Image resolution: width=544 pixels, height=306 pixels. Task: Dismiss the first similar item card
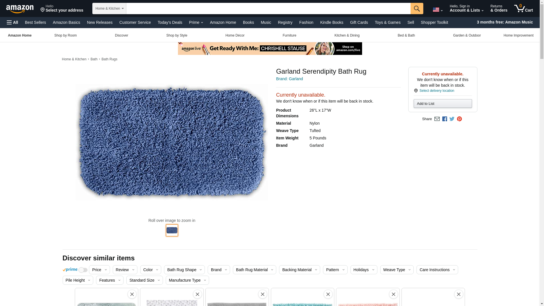tap(132, 294)
